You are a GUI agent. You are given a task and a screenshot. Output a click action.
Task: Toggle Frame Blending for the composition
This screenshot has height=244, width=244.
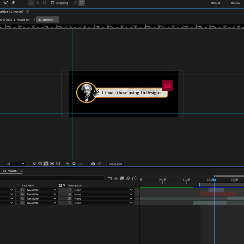coord(122,178)
